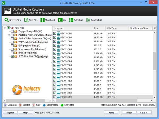159x119 pixels.
Task: Click the Digital Media Recovery header image icon
Action: [7, 11]
